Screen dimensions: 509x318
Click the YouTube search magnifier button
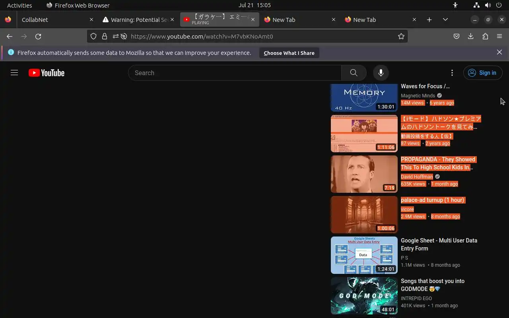[354, 73]
